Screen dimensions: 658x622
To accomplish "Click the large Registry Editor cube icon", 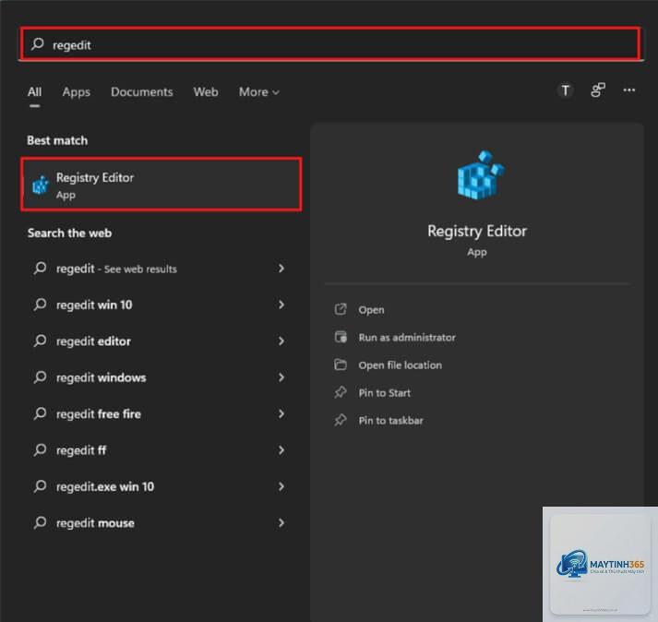I will click(x=481, y=174).
